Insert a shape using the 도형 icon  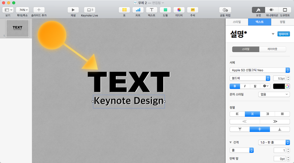point(165,10)
